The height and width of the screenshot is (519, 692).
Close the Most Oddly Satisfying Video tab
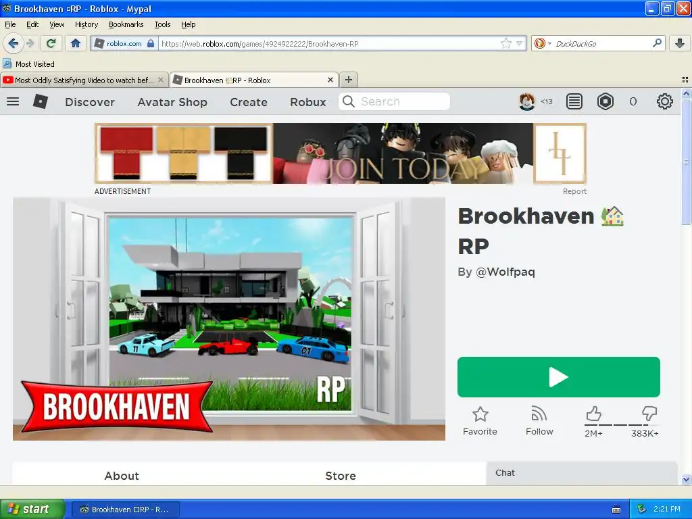coord(161,80)
